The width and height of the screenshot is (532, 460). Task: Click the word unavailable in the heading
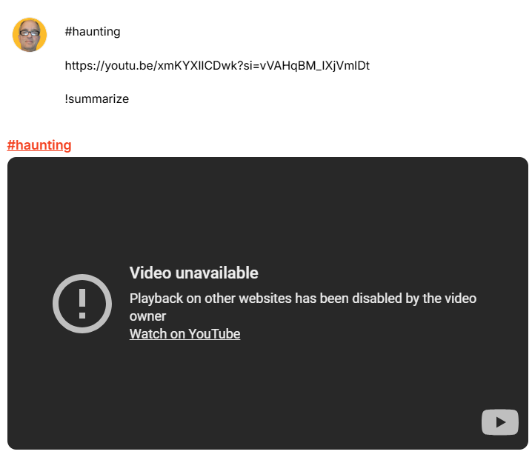click(x=217, y=273)
